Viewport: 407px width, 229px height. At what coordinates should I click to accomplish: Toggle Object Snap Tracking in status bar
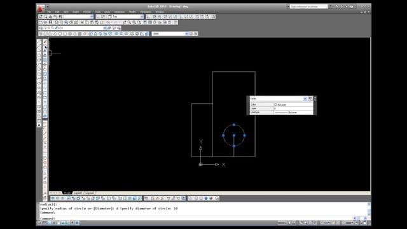click(x=63, y=223)
